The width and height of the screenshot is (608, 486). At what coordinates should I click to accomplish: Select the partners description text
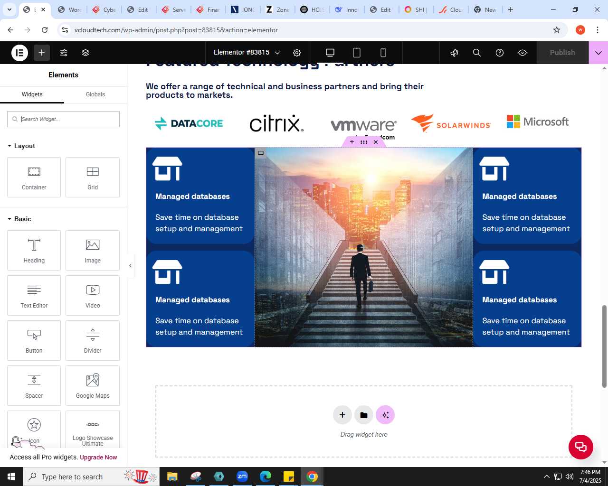pos(285,91)
